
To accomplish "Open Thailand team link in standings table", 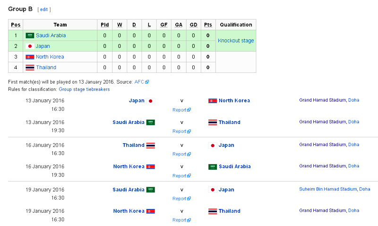I will (x=46, y=68).
